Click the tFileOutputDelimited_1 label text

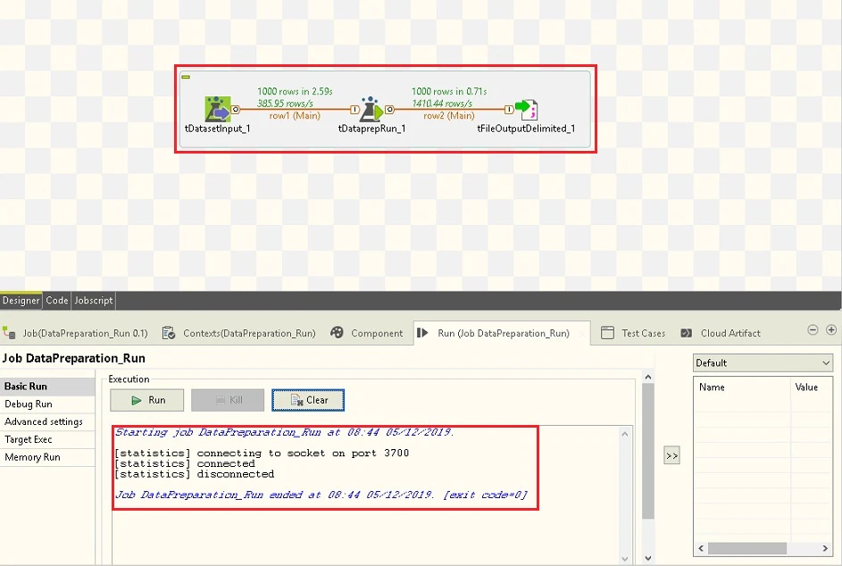[526, 129]
